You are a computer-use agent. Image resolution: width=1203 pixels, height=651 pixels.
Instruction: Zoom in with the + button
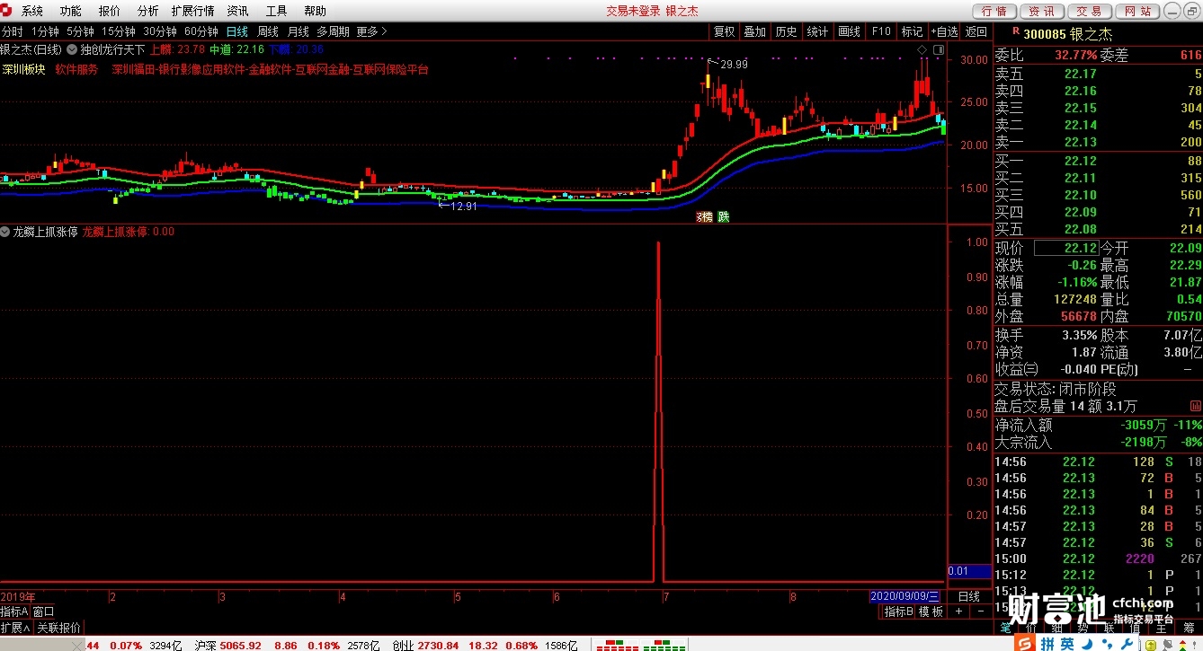[x=958, y=611]
